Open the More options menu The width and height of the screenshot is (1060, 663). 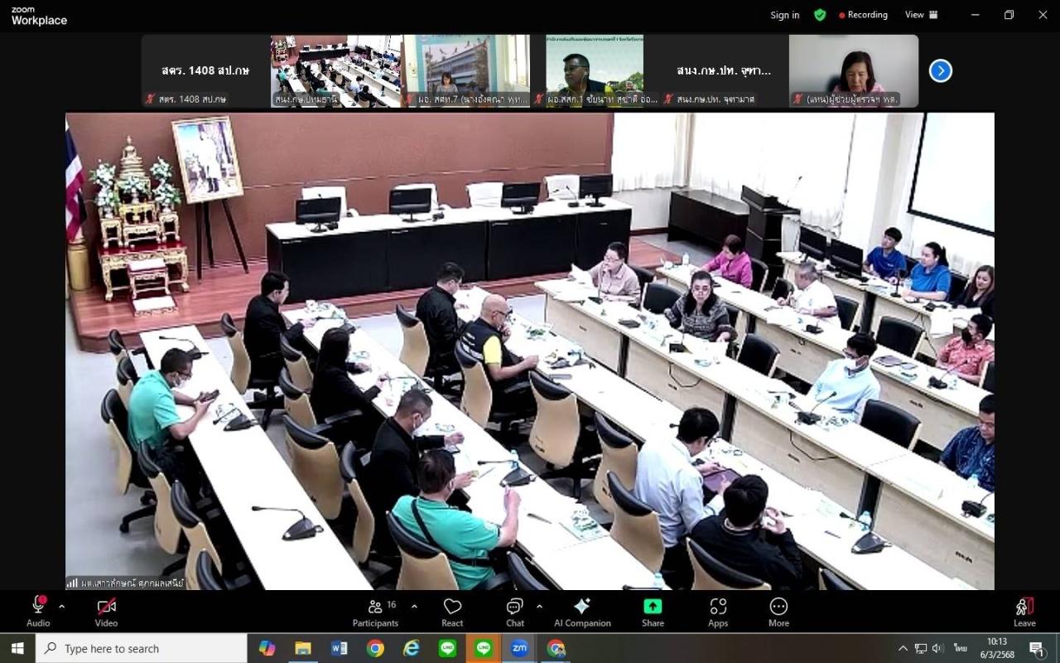pos(778,612)
